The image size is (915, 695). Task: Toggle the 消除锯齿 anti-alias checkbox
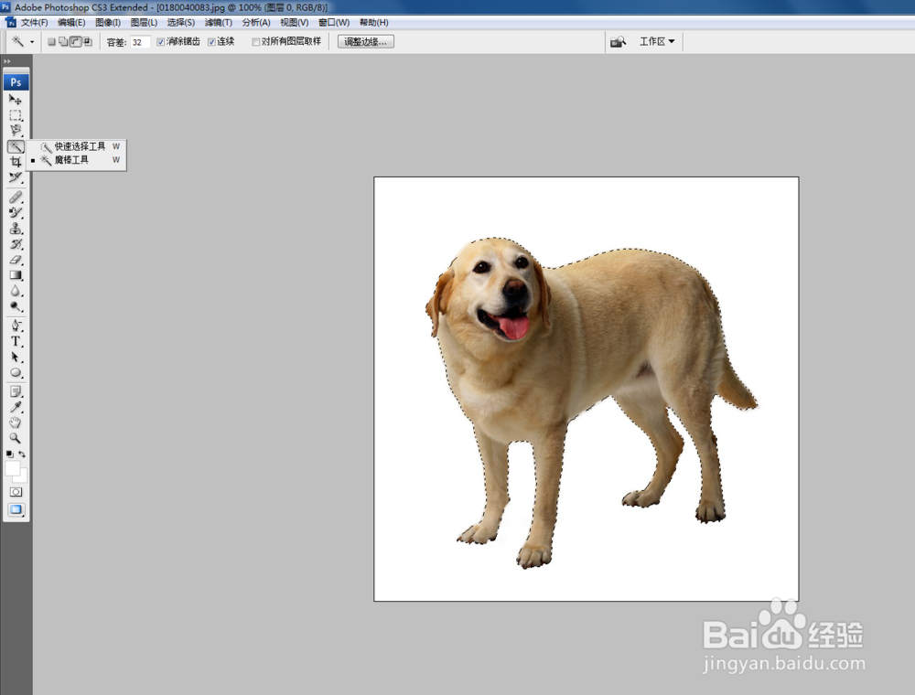(162, 42)
